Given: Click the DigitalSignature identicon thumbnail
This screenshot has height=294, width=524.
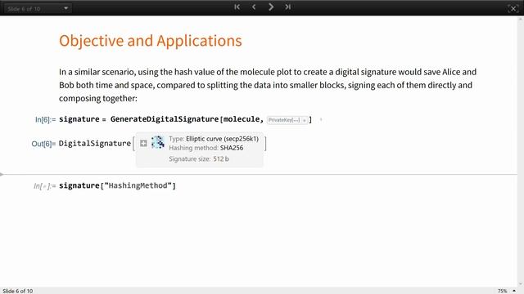Looking at the screenshot, I should [x=157, y=142].
